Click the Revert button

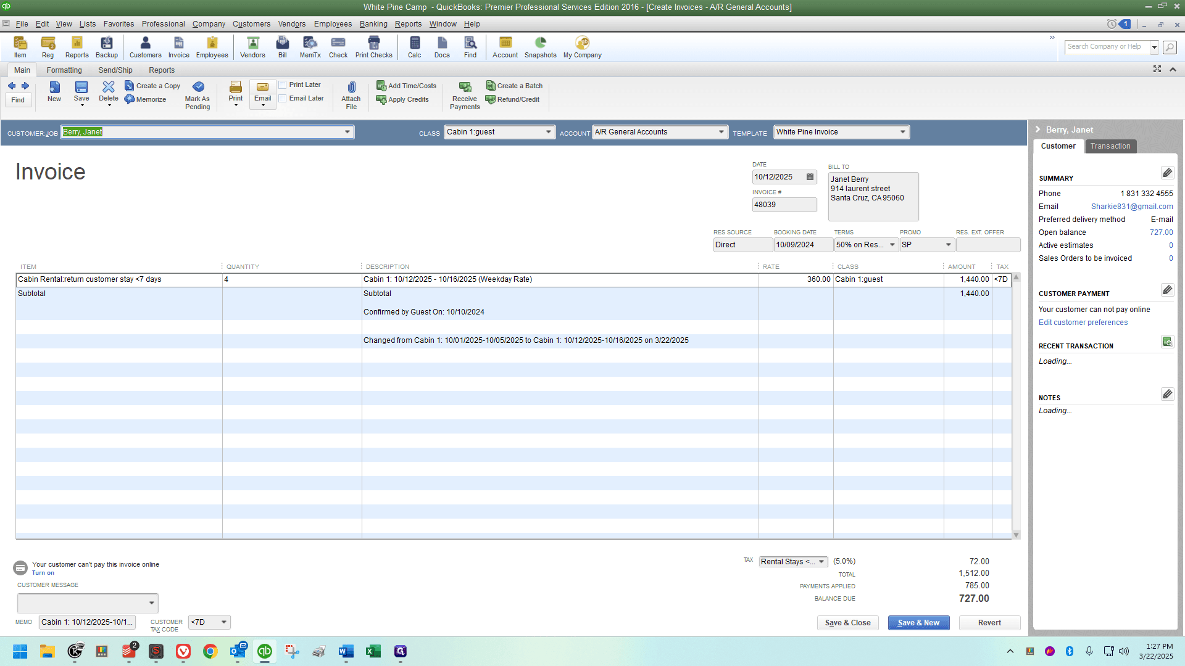(x=989, y=623)
